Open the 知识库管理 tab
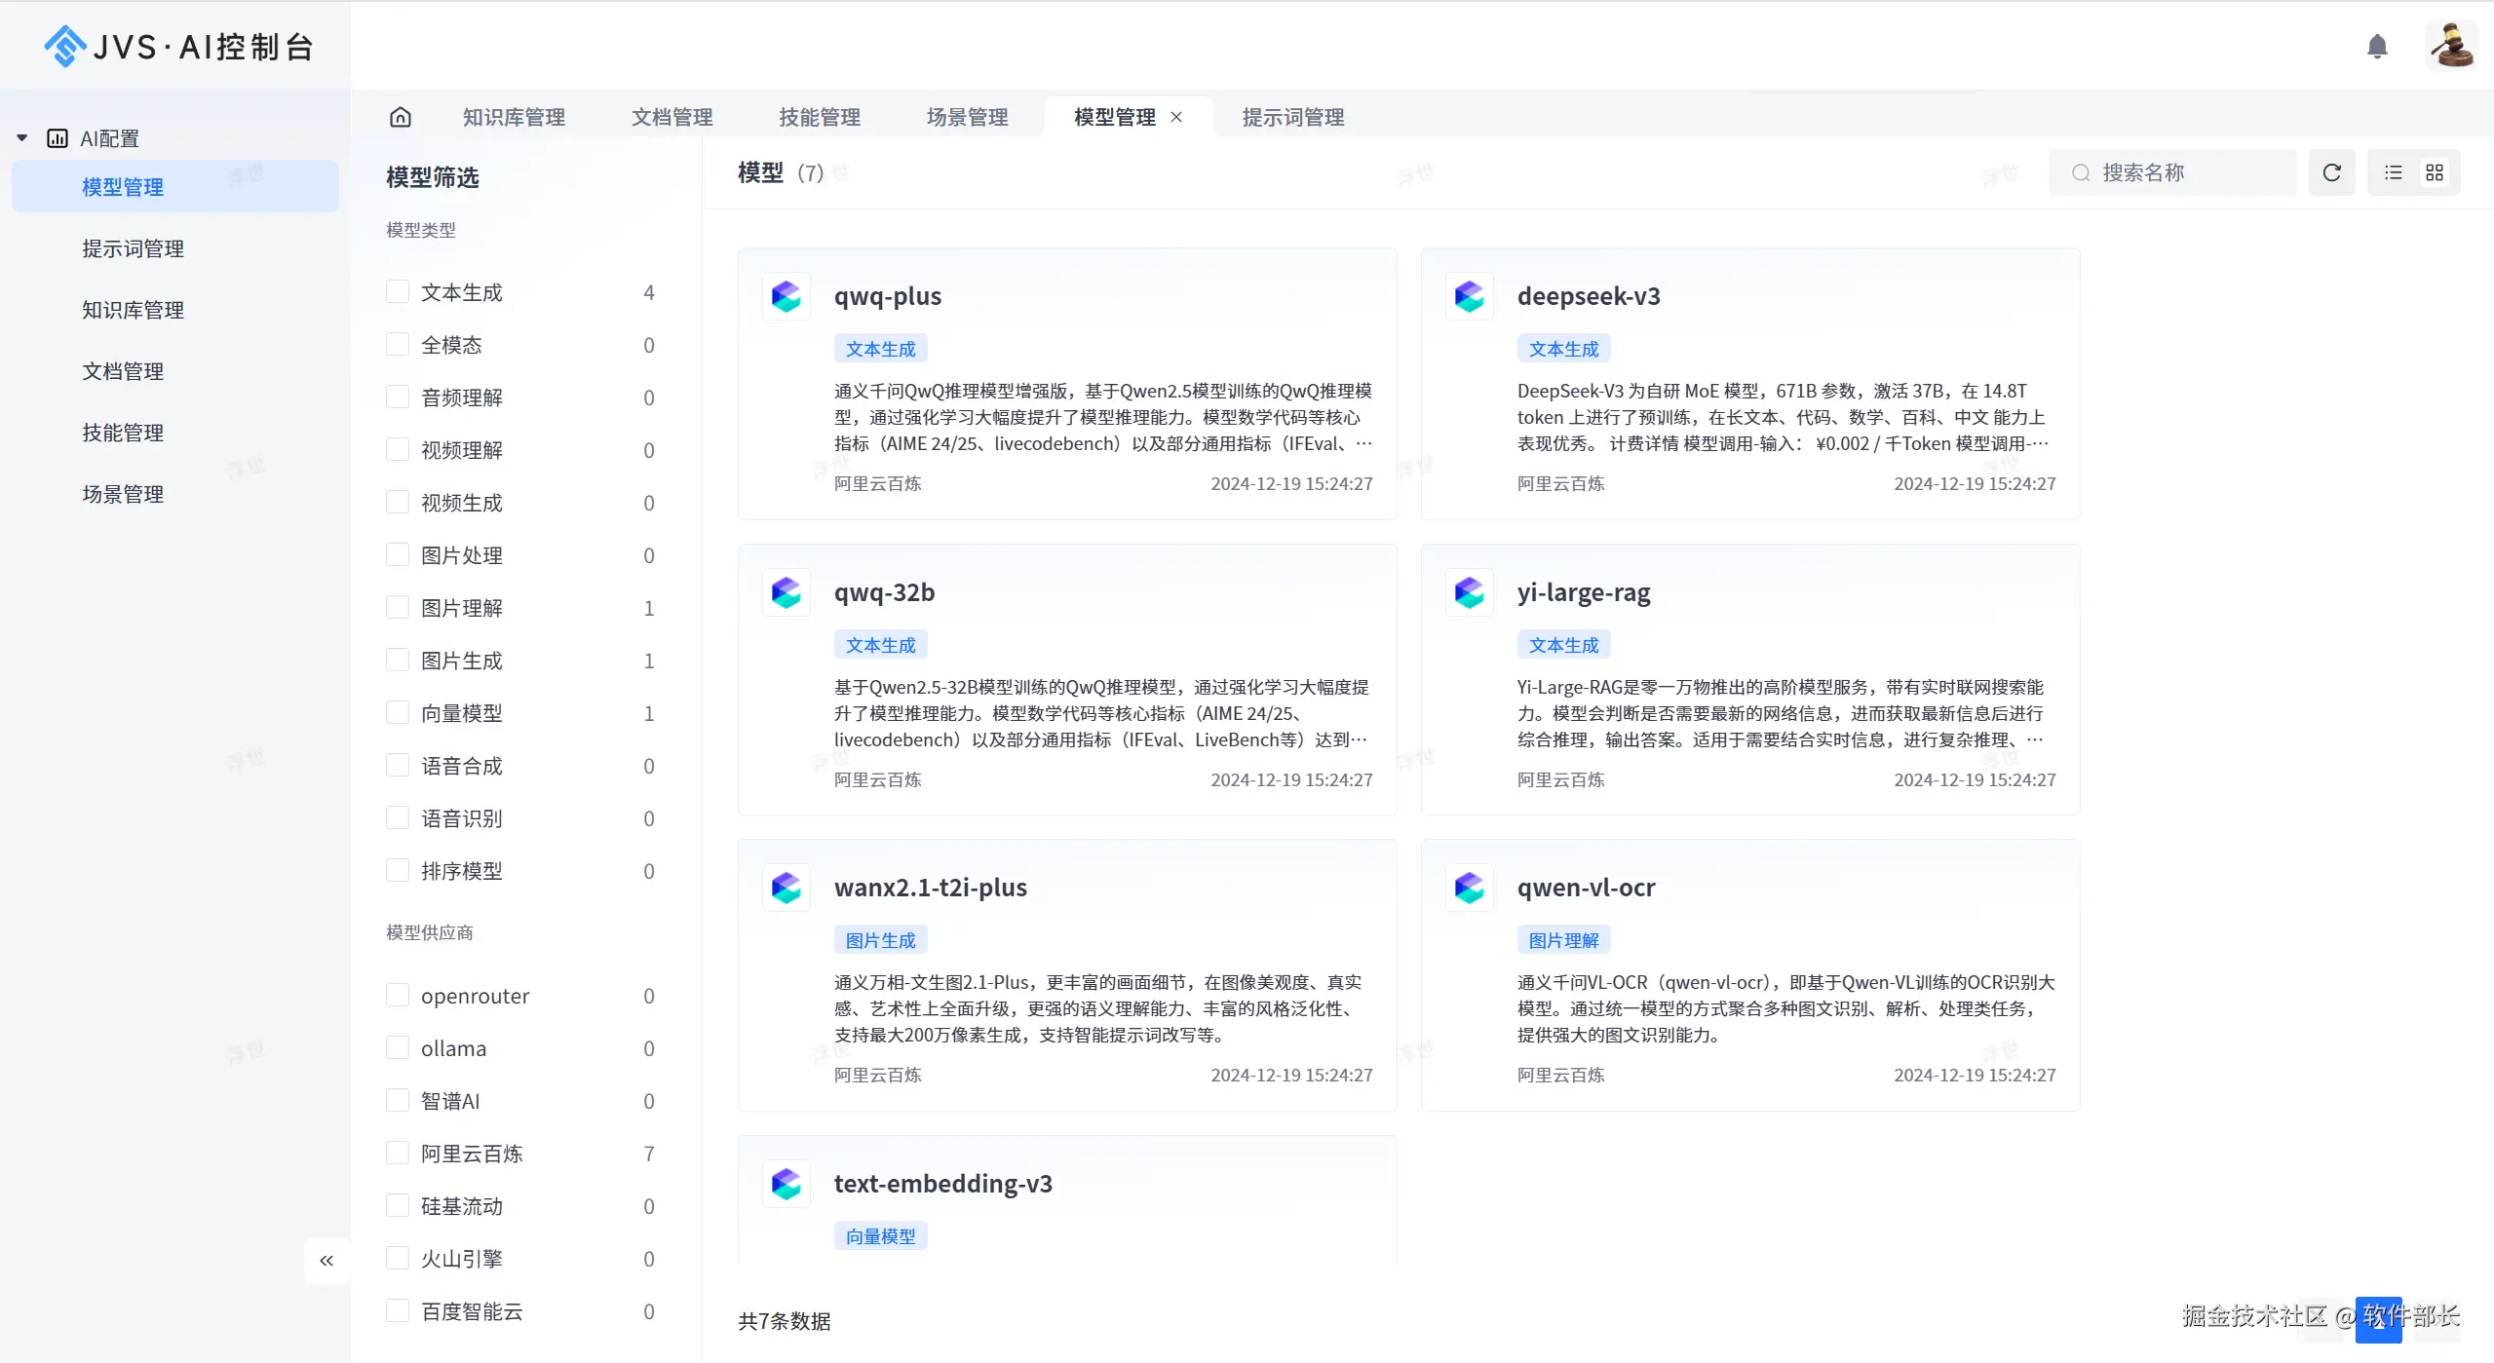 pyautogui.click(x=514, y=117)
